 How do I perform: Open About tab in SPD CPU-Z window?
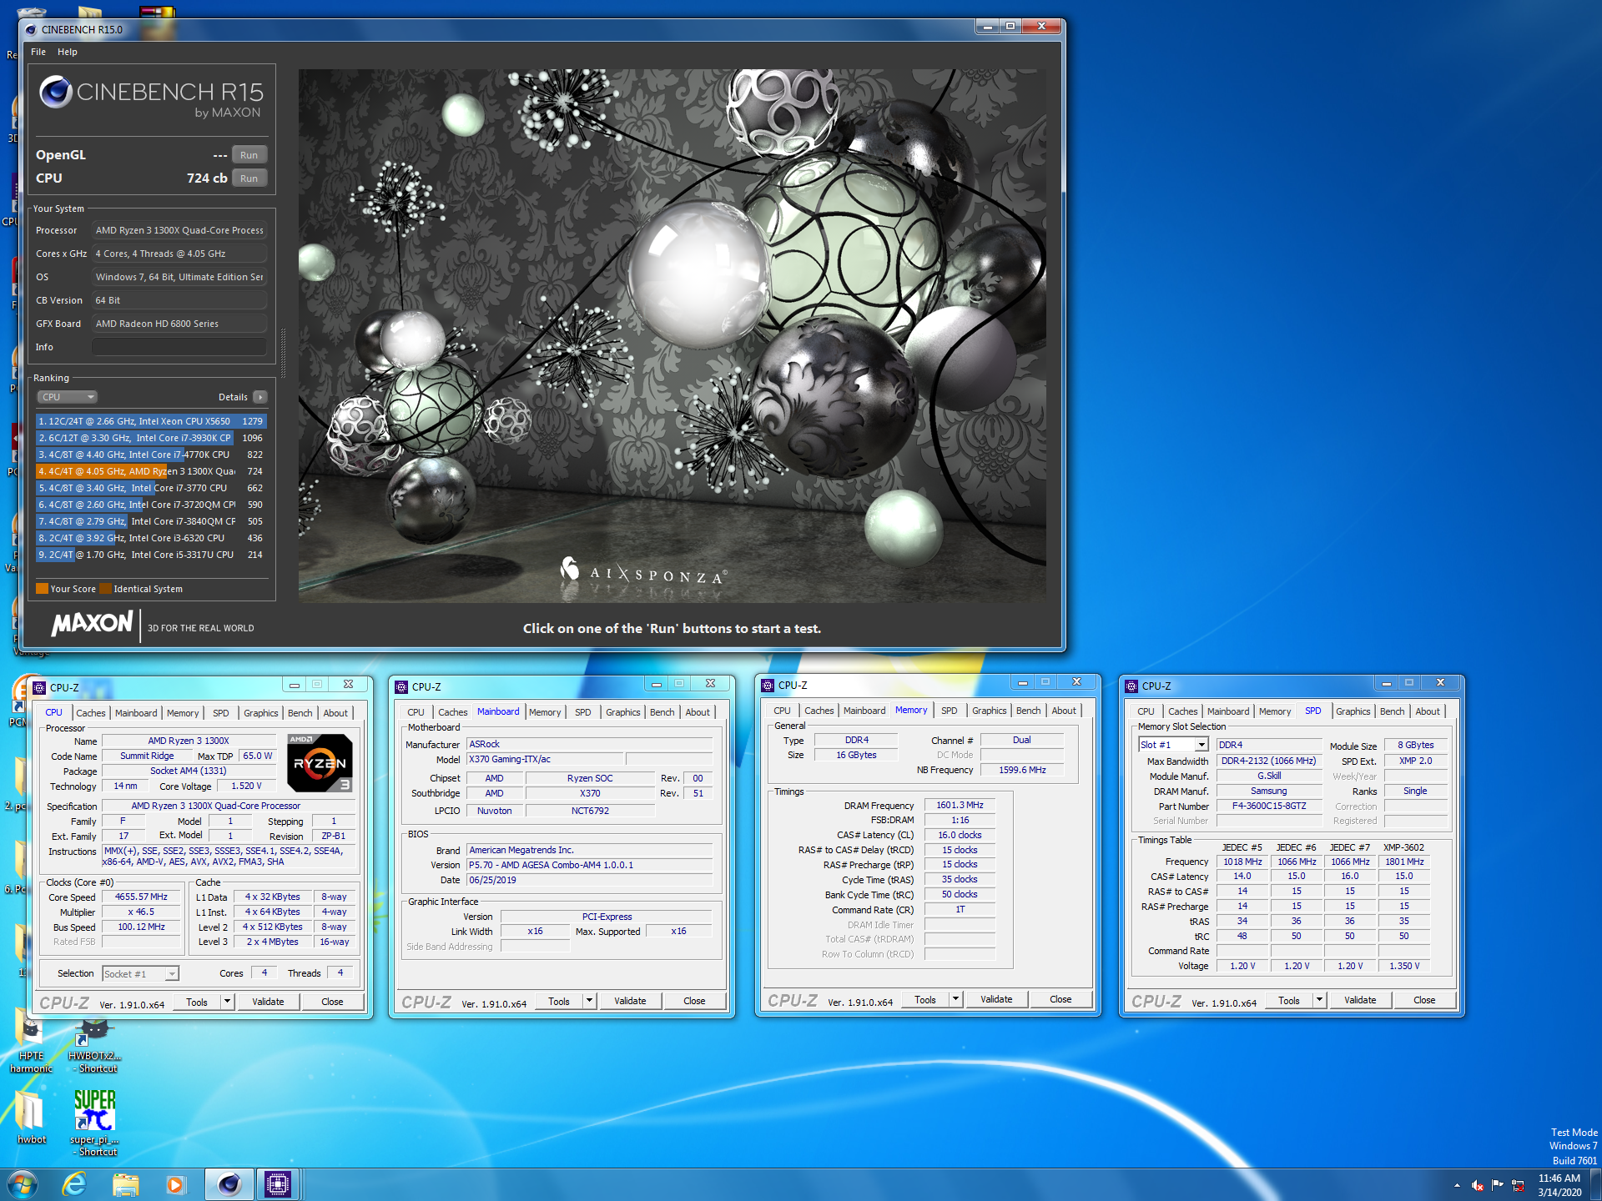coord(1428,711)
